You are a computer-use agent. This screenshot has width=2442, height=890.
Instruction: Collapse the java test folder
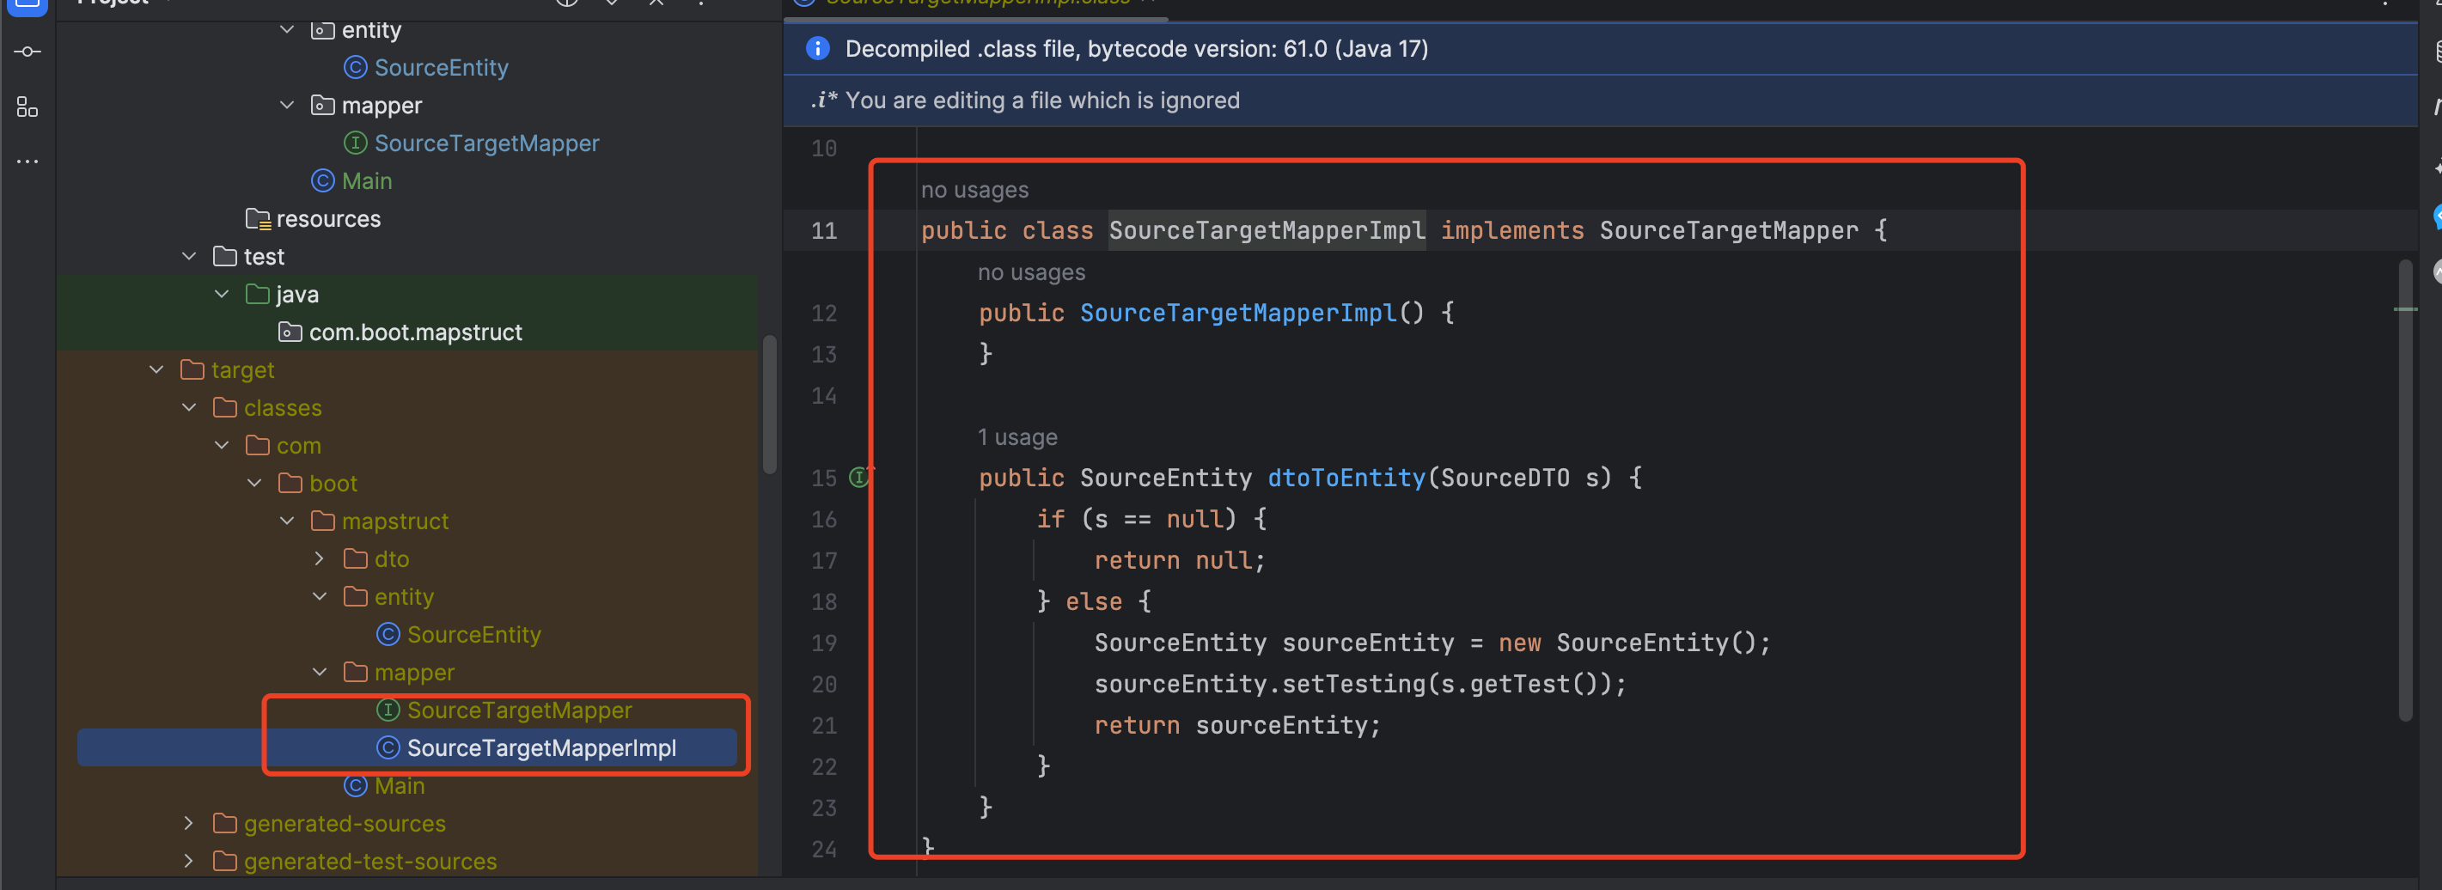[x=221, y=295]
